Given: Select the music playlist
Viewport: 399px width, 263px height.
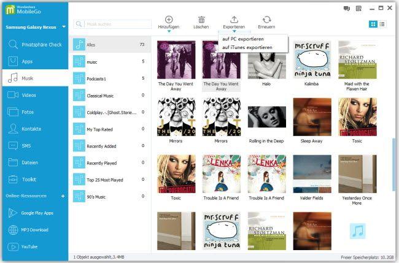Looking at the screenshot, I should pyautogui.click(x=110, y=61).
